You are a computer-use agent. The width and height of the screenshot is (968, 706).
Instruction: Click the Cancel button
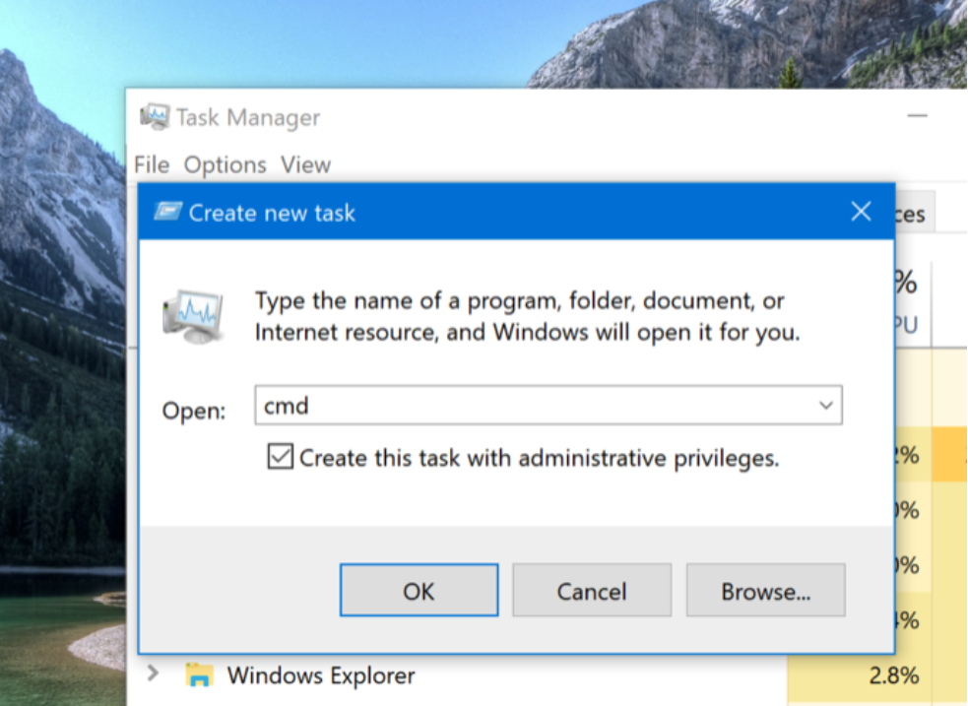[x=592, y=590]
